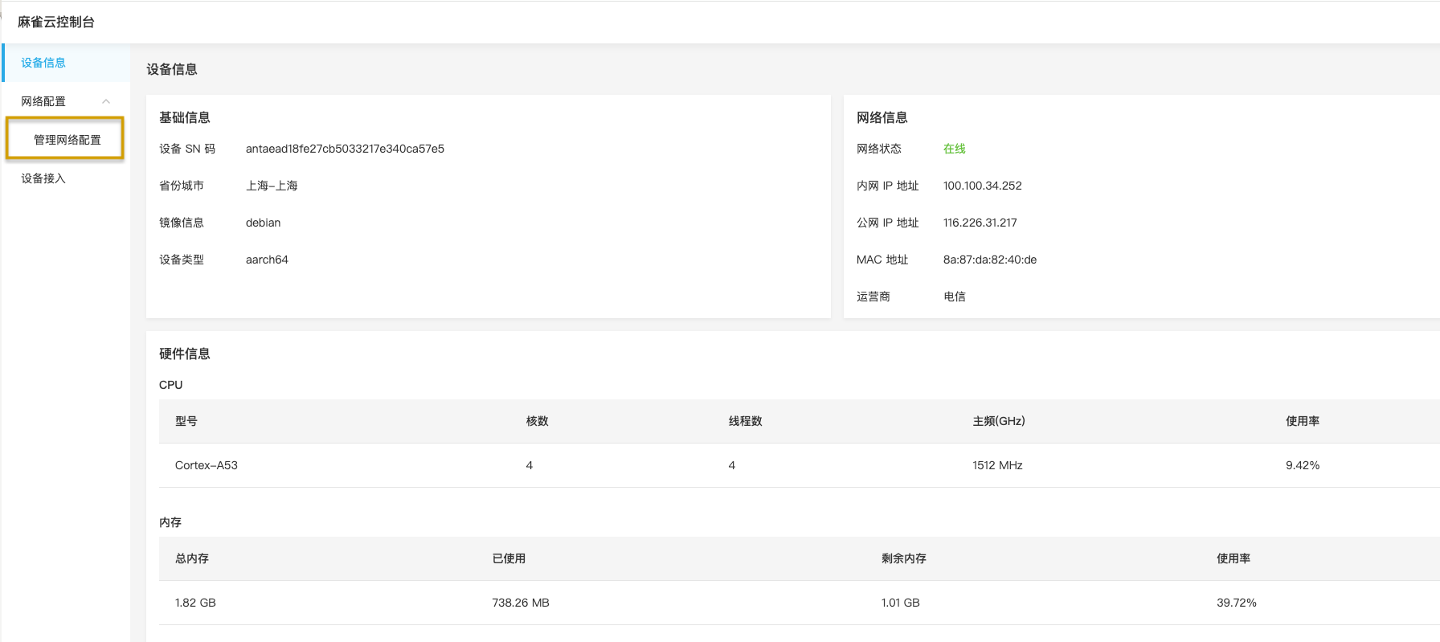Select internal IP address 100.100.34.252
Viewport: 1440px width, 642px height.
[983, 186]
